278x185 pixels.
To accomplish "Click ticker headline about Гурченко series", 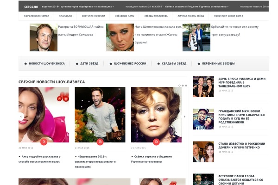I will pyautogui.click(x=196, y=6).
